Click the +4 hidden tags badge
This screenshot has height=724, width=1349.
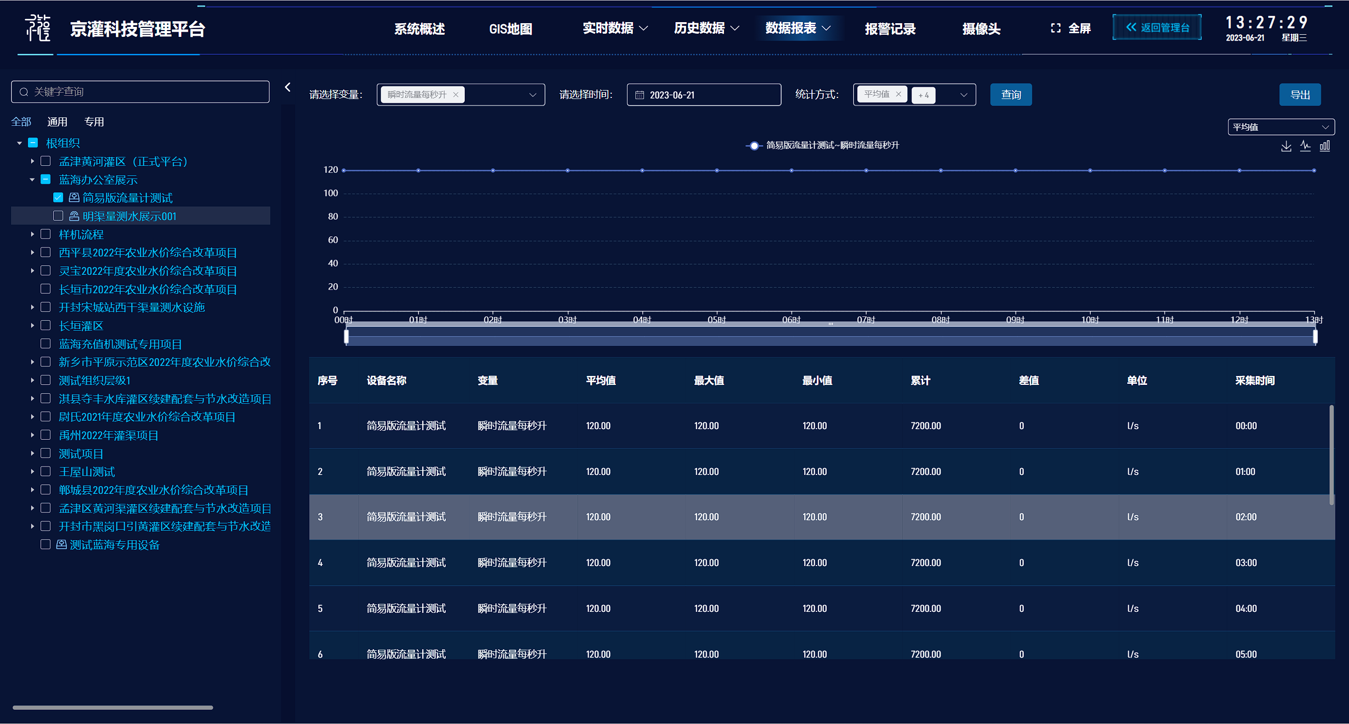point(923,95)
